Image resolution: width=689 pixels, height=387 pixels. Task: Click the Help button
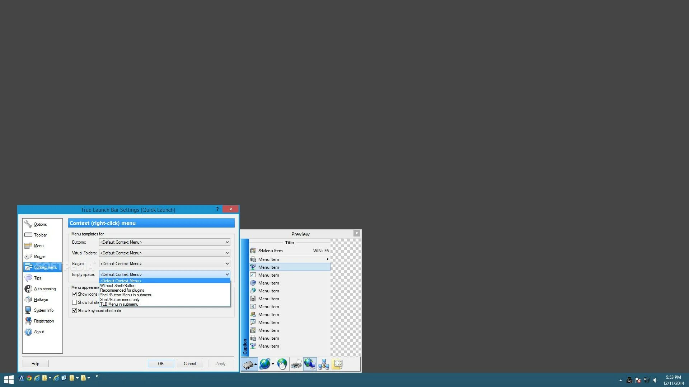click(x=35, y=364)
